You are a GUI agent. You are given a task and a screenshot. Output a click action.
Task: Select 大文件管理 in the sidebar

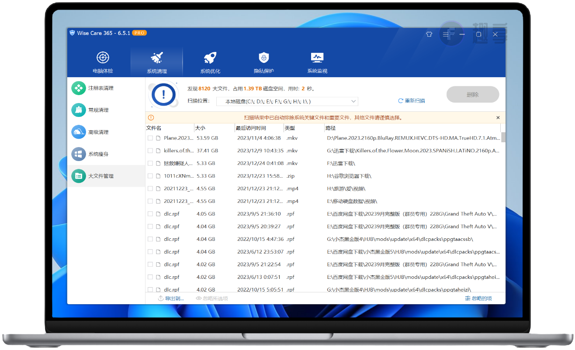point(106,176)
